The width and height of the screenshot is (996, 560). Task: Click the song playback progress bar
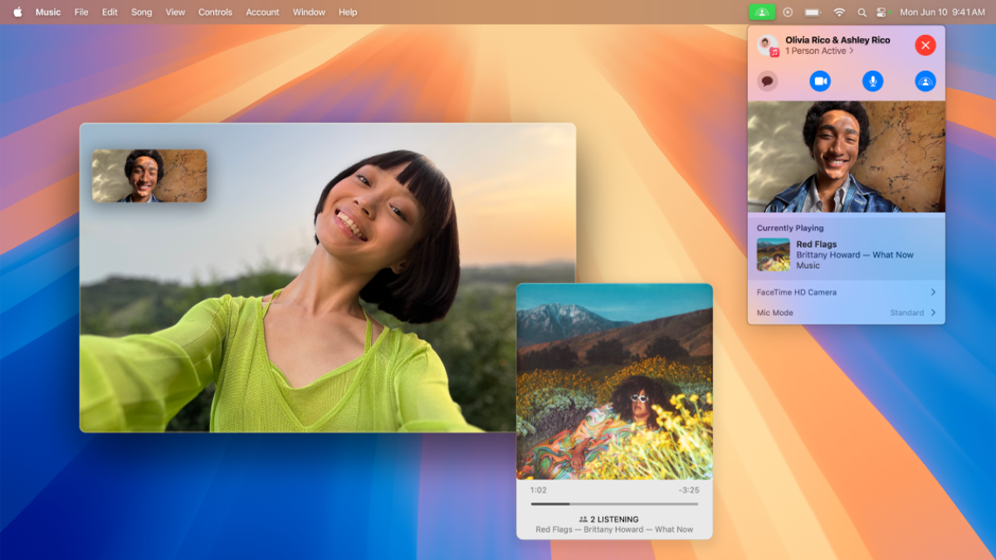click(x=614, y=502)
